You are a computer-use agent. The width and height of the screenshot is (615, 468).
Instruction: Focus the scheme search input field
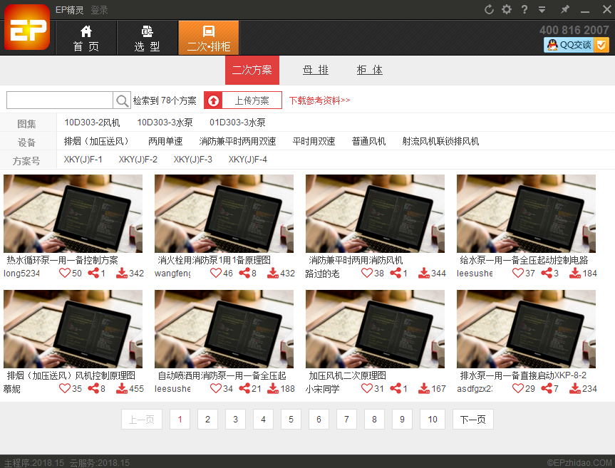pyautogui.click(x=60, y=100)
